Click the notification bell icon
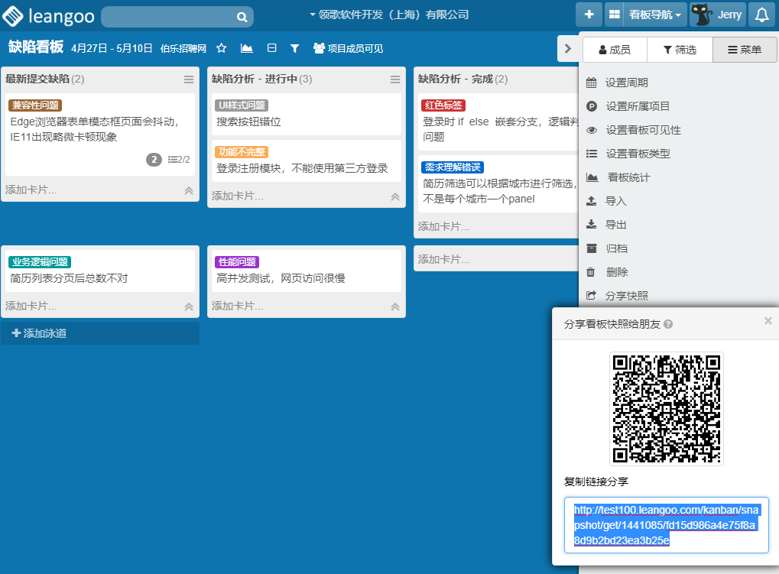The image size is (779, 574). pos(761,15)
